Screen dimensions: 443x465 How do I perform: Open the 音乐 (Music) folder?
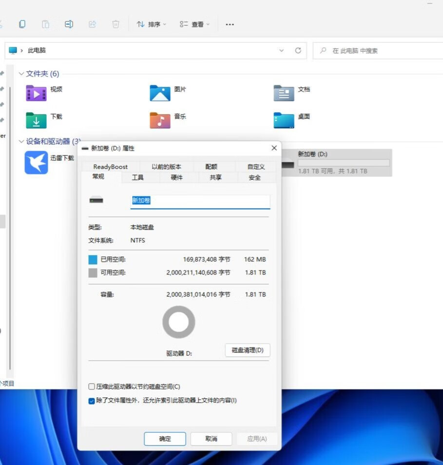[160, 120]
